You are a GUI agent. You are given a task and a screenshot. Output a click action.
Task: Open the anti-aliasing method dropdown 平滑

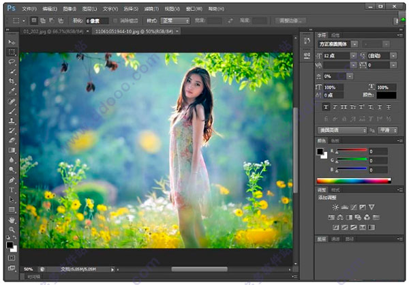tap(388, 130)
